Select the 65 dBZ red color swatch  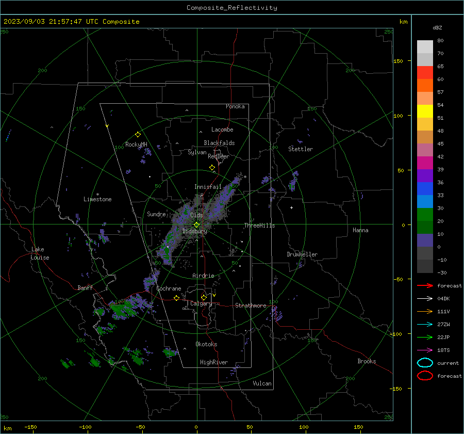[425, 72]
